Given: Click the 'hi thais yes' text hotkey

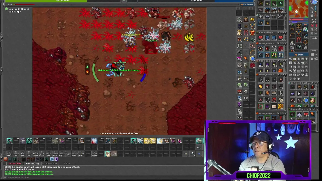Looking at the screenshot, I should point(23,154).
